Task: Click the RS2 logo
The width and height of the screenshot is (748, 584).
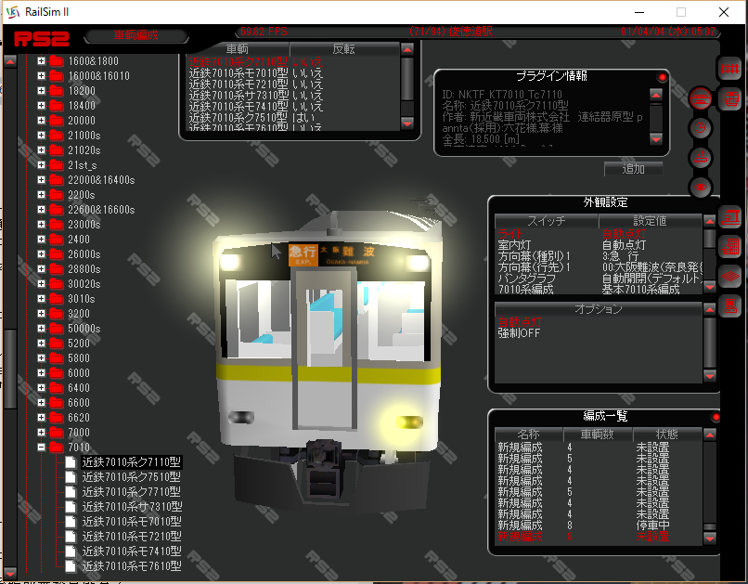Action: [x=42, y=39]
